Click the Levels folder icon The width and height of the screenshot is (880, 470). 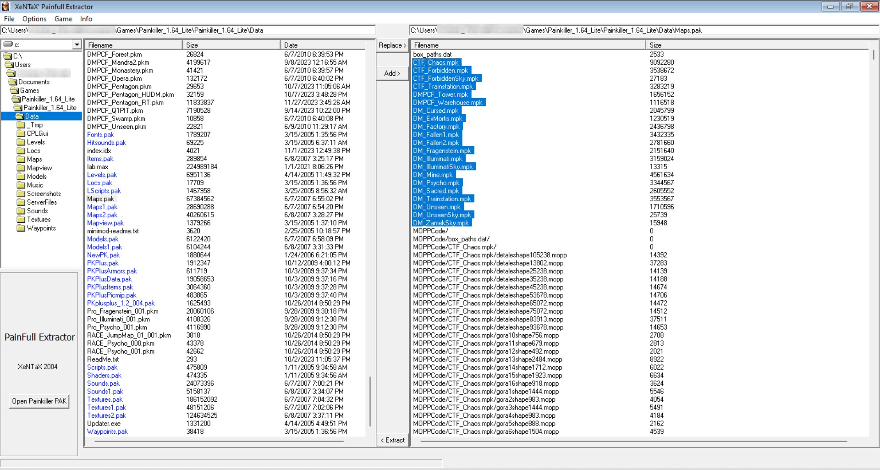pos(21,142)
